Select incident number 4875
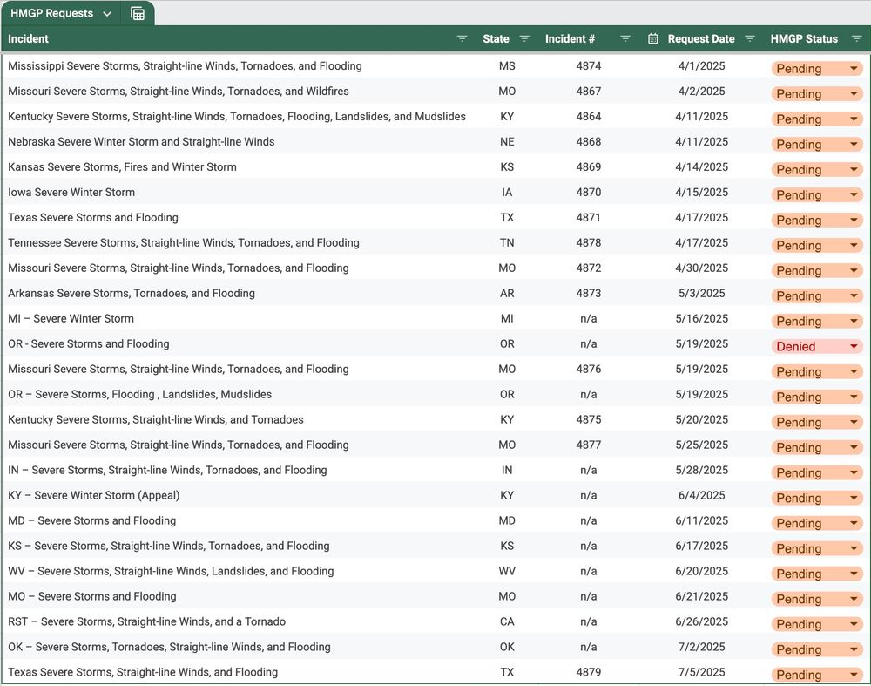 (588, 420)
